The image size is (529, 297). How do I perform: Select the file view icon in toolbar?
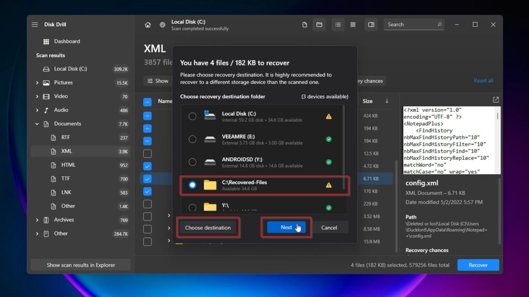click(305, 25)
